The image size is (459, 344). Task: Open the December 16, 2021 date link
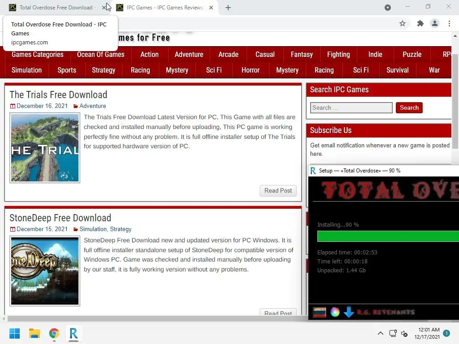tap(42, 106)
